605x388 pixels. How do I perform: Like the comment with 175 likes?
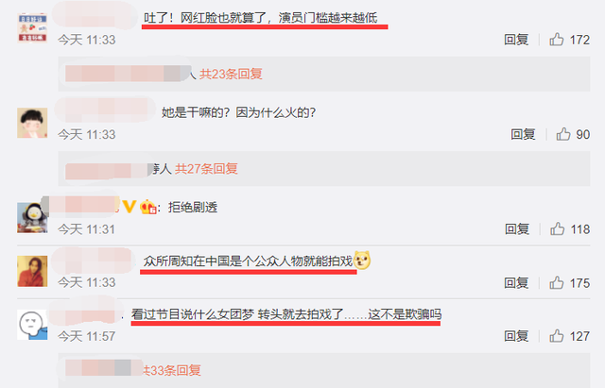tap(557, 283)
